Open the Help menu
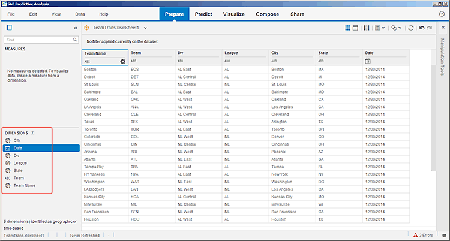This screenshot has width=450, height=241. pyautogui.click(x=104, y=14)
